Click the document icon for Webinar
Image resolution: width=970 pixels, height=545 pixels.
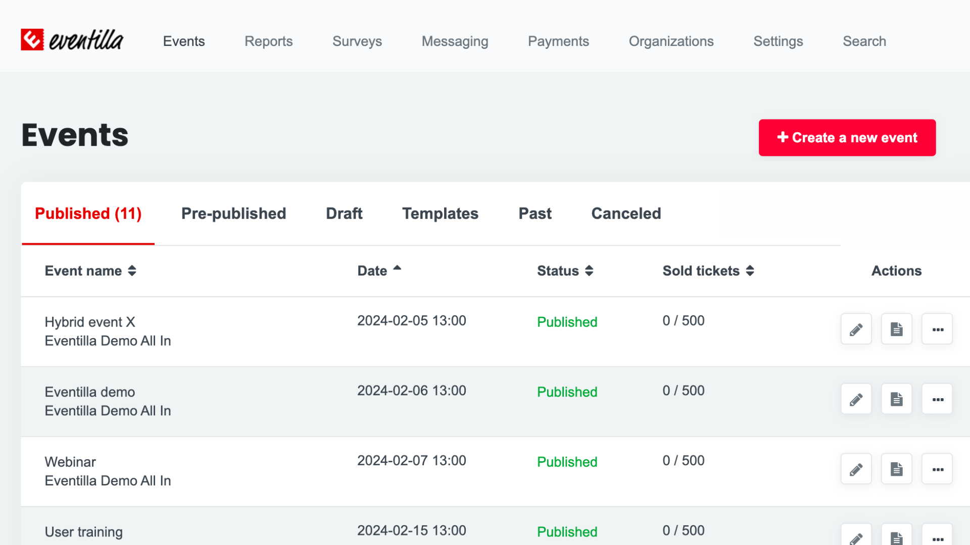coord(896,468)
